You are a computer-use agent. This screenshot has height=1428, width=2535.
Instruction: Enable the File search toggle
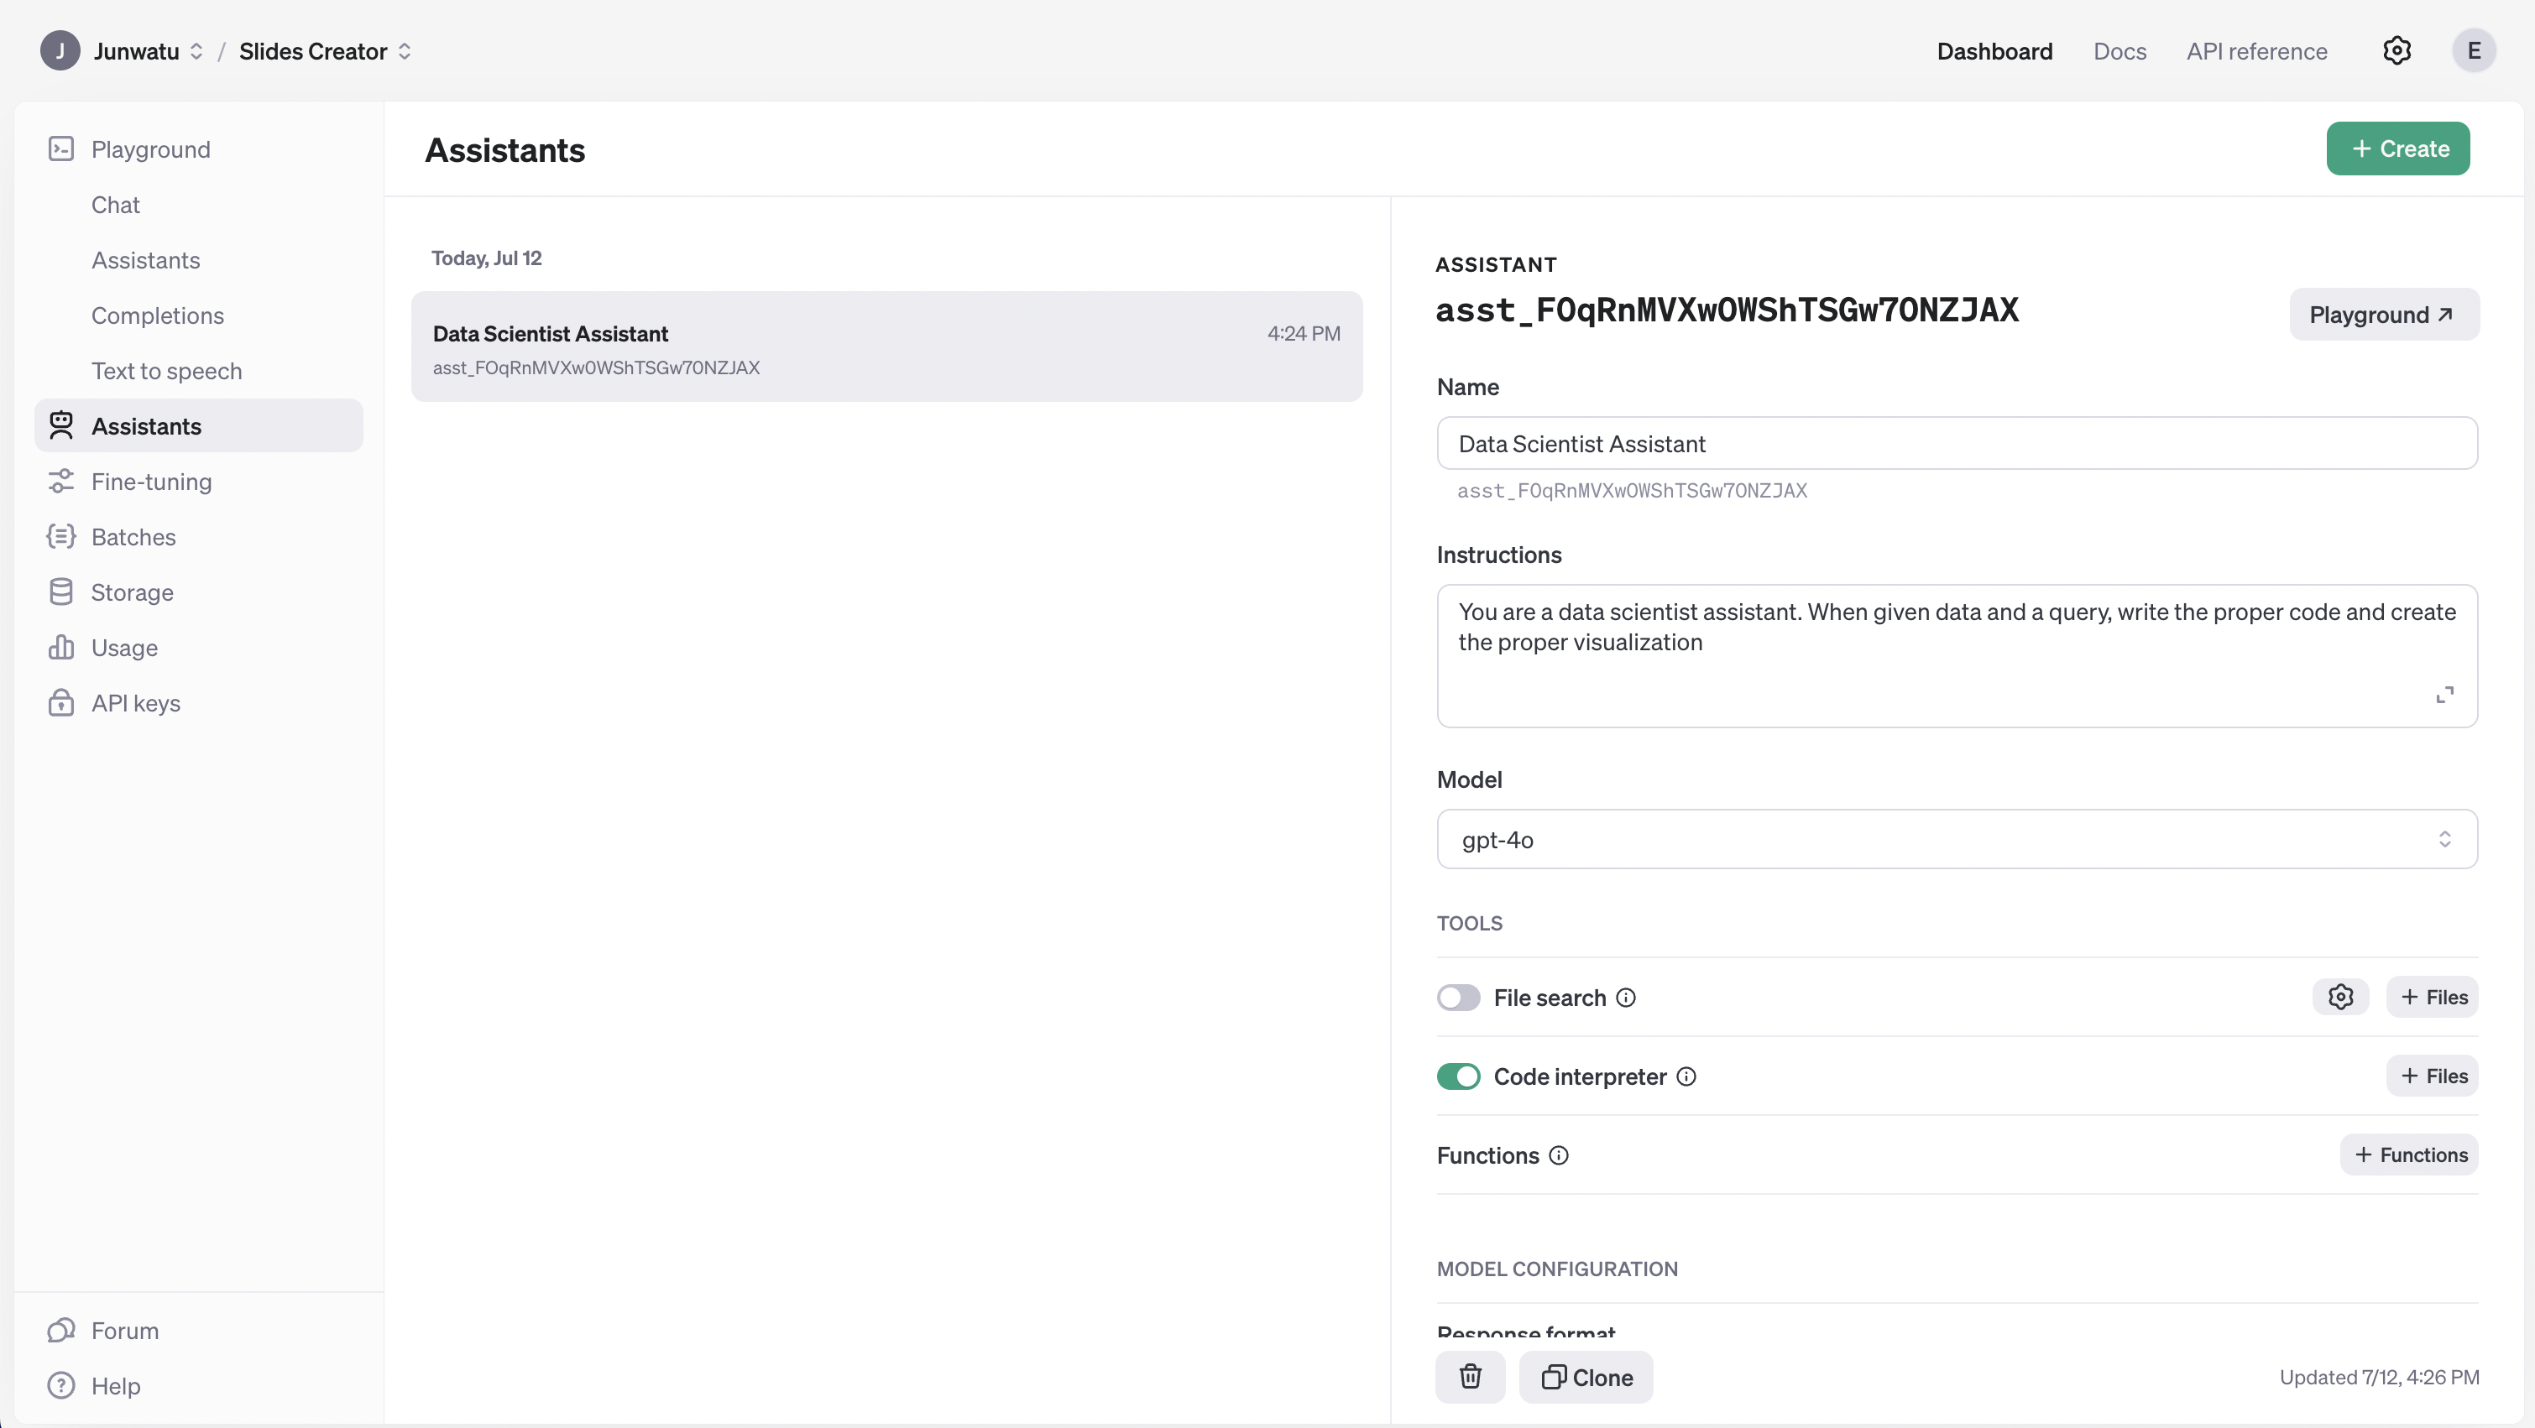1457,998
